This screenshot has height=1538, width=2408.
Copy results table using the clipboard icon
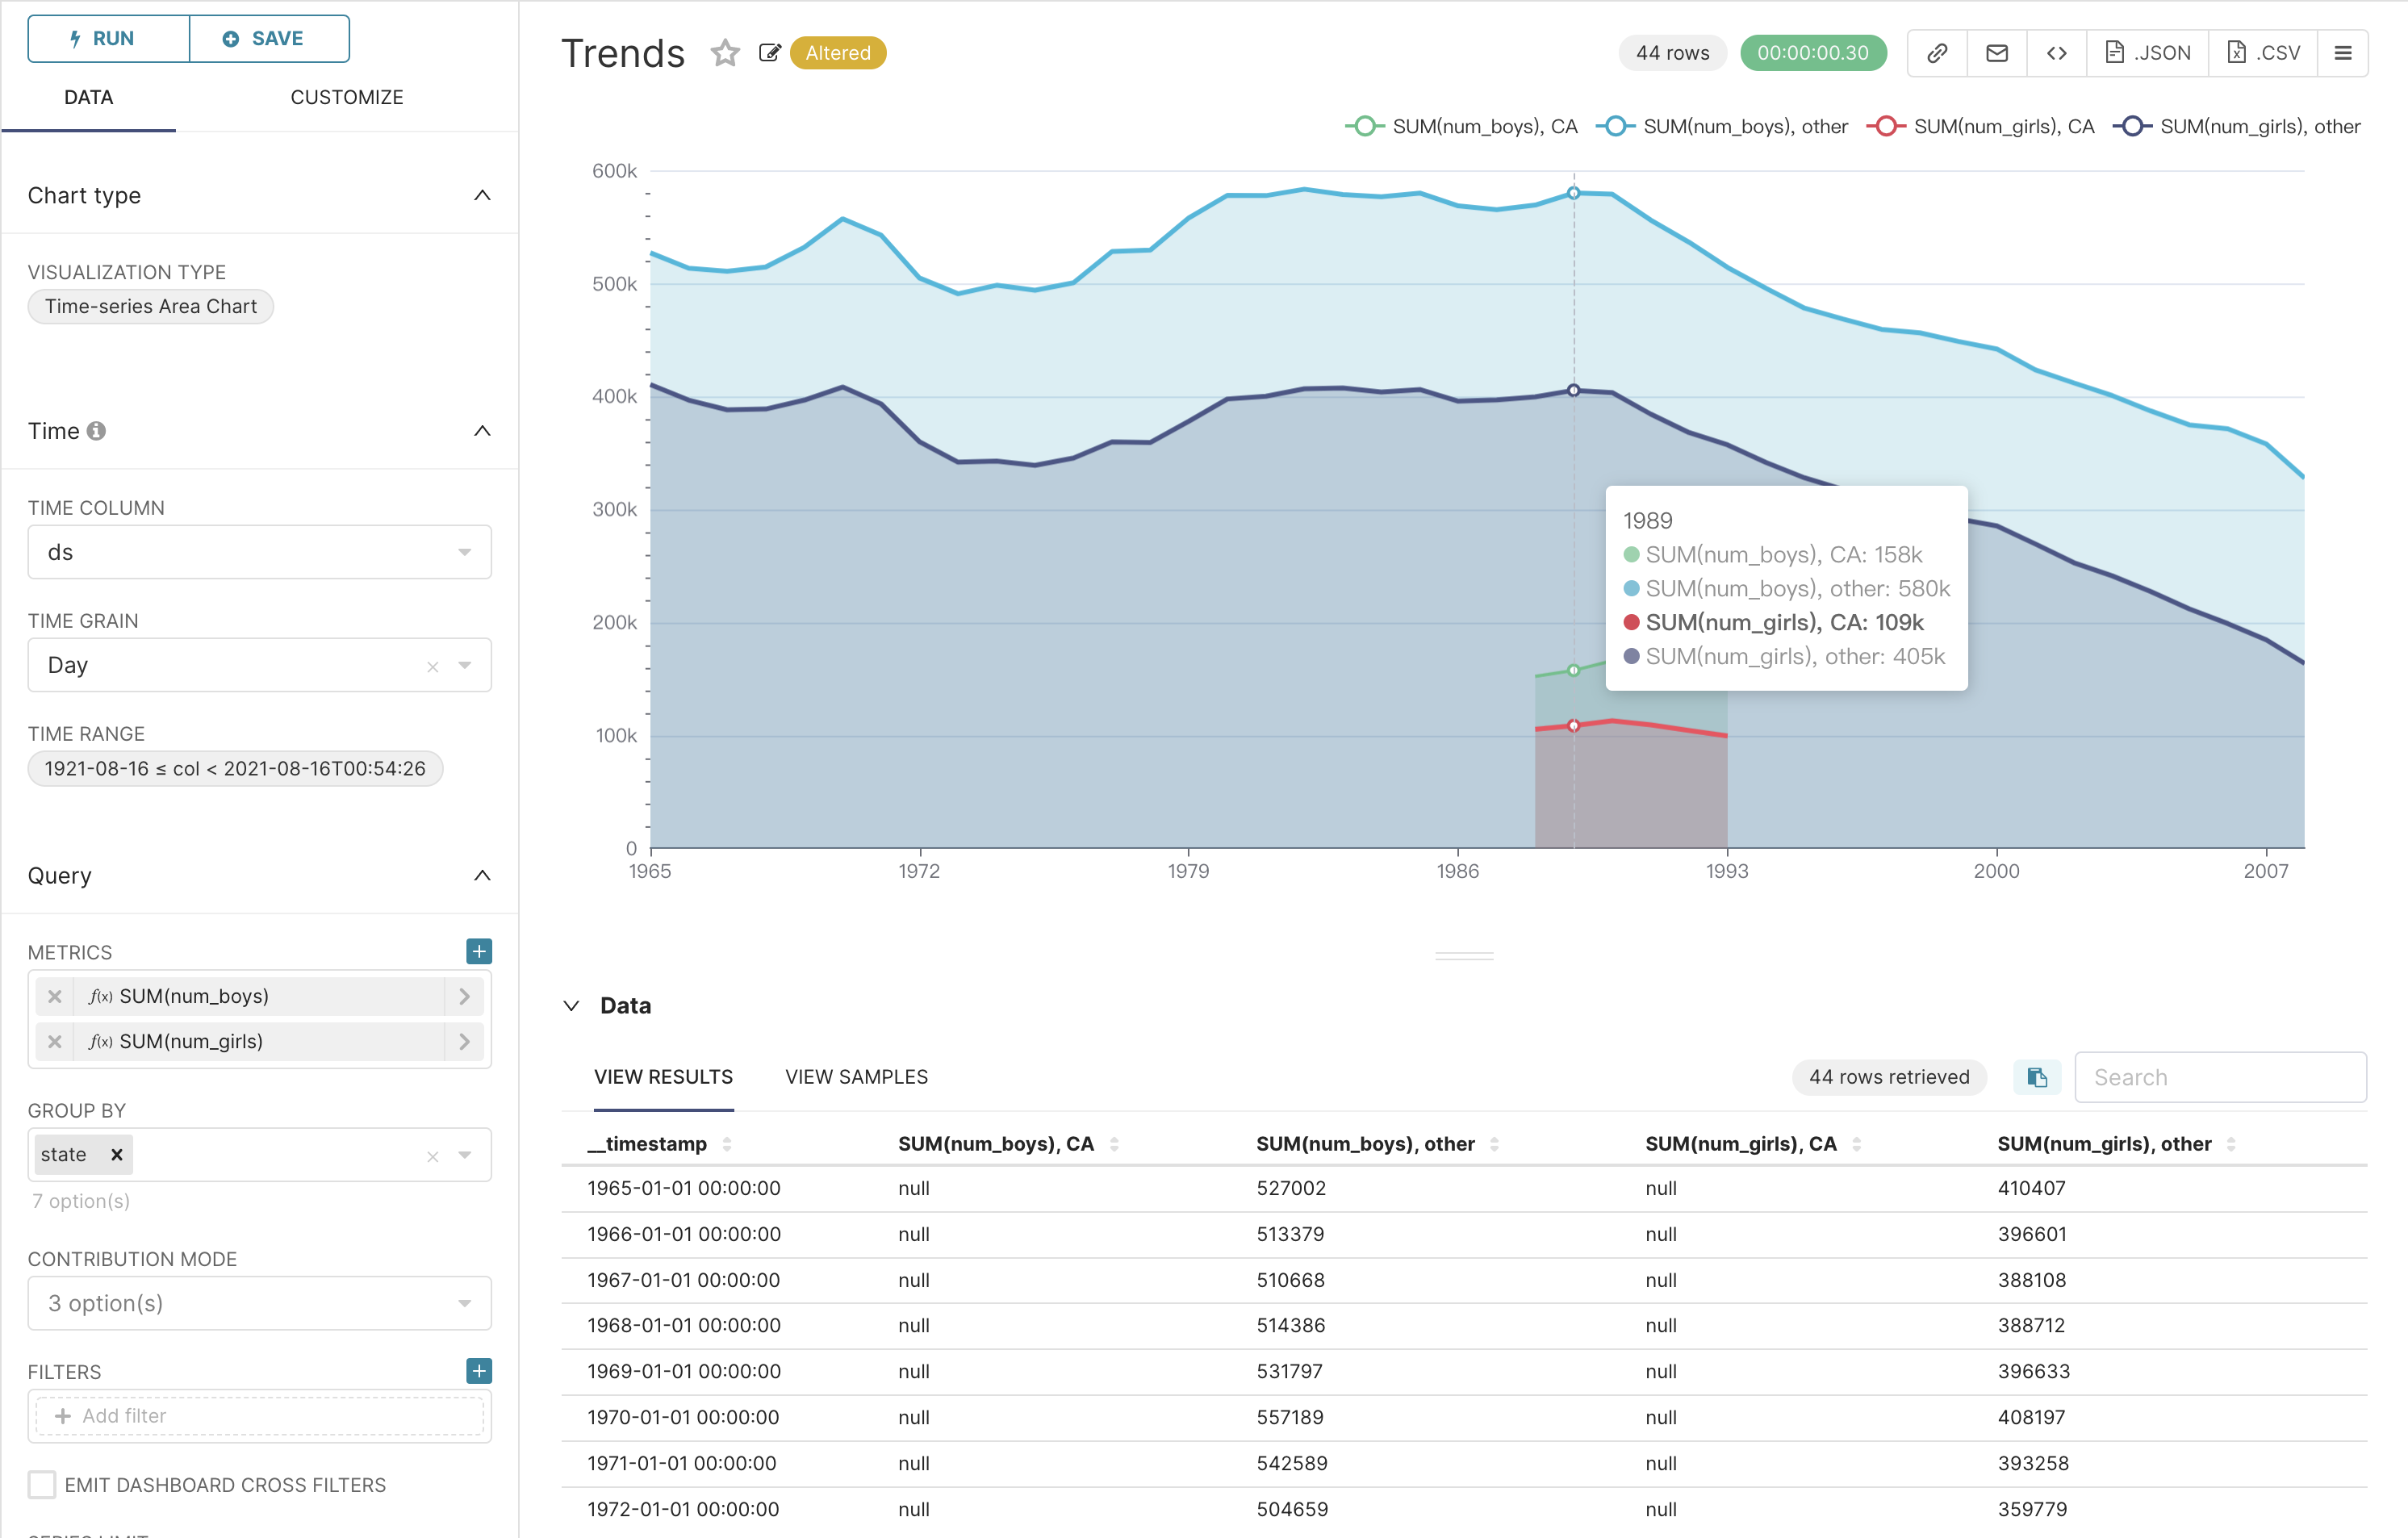[x=2036, y=1077]
